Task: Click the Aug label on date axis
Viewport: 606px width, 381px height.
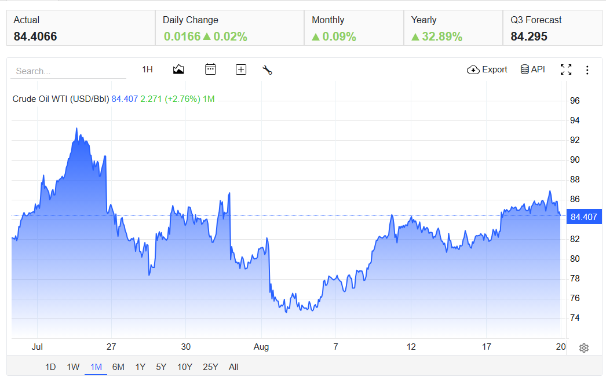Action: [x=261, y=347]
